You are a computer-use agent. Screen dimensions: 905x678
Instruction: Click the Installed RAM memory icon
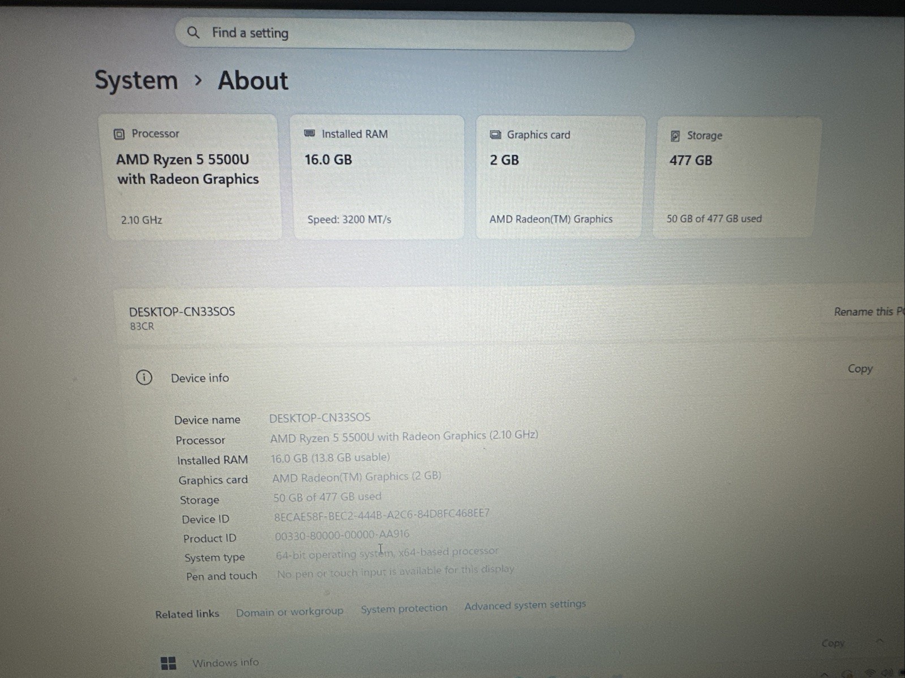310,133
